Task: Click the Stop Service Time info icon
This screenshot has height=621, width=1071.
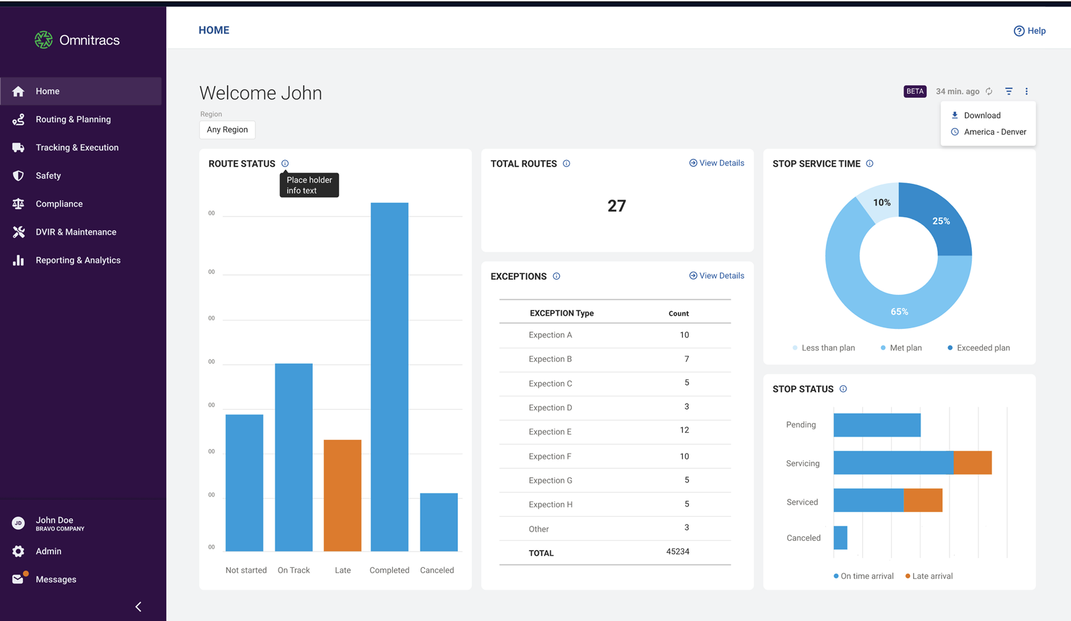Action: pyautogui.click(x=870, y=163)
